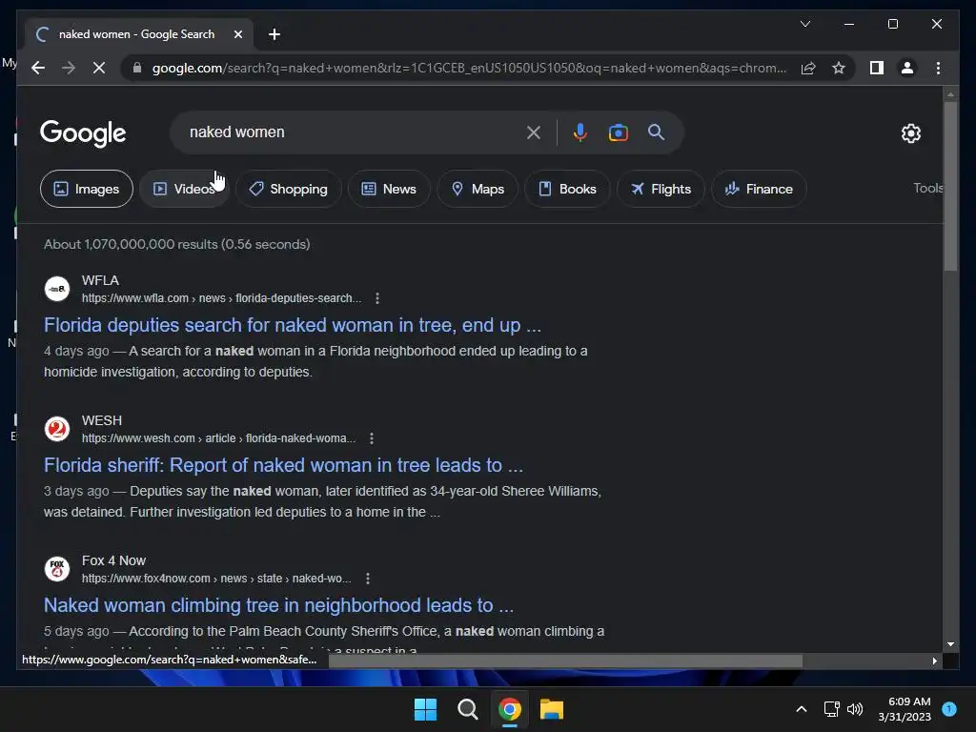
Task: Click the wfla.com result URL
Action: [221, 298]
